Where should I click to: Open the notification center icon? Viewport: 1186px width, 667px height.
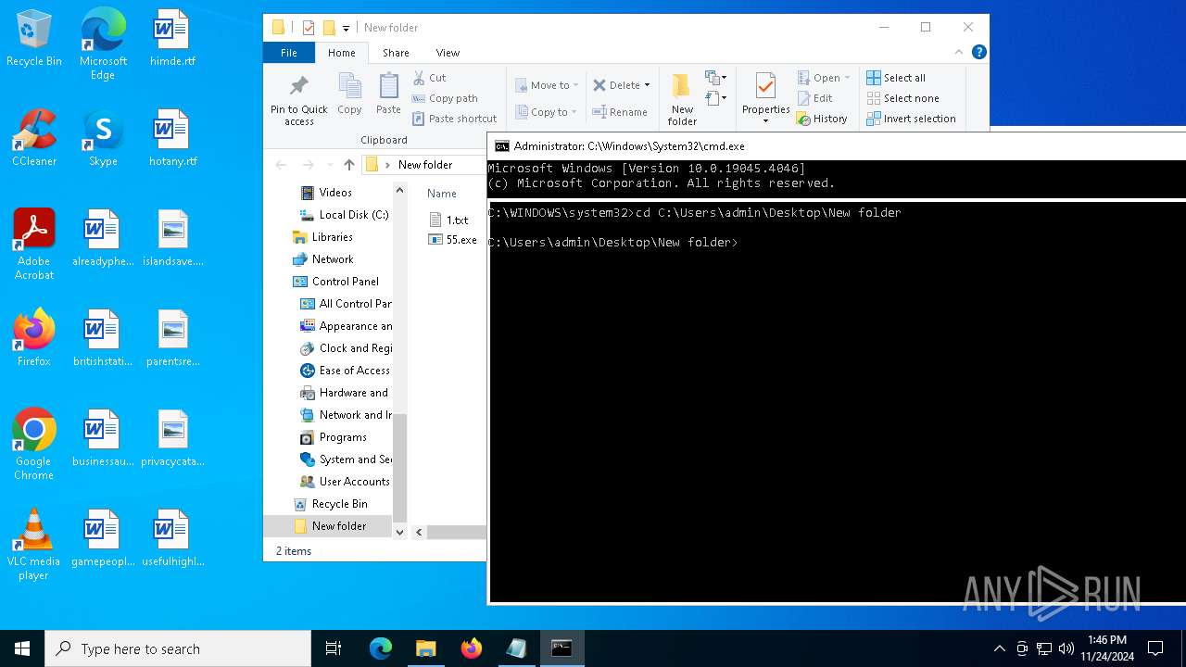1155,648
